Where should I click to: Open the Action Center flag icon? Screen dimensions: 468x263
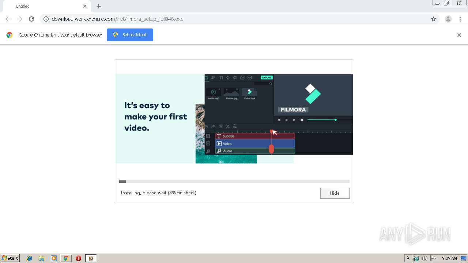433,258
